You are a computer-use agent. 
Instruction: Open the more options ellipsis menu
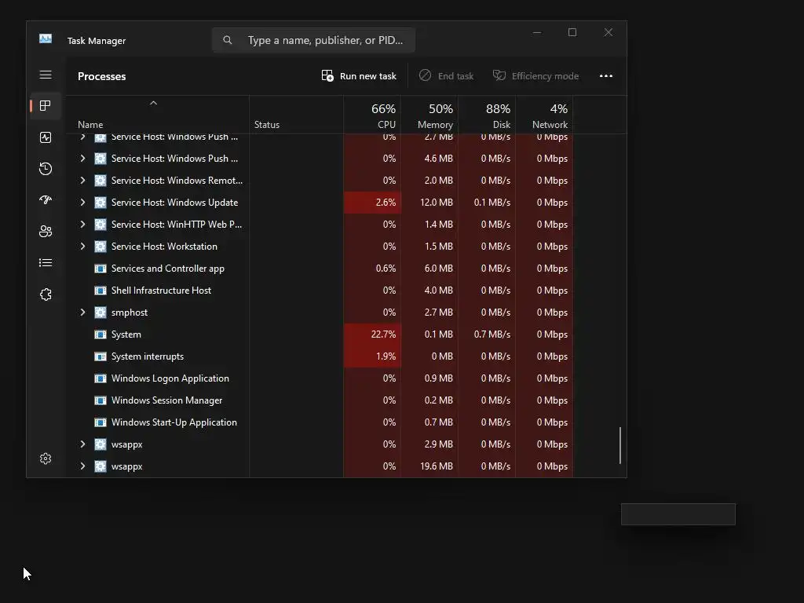click(x=606, y=76)
